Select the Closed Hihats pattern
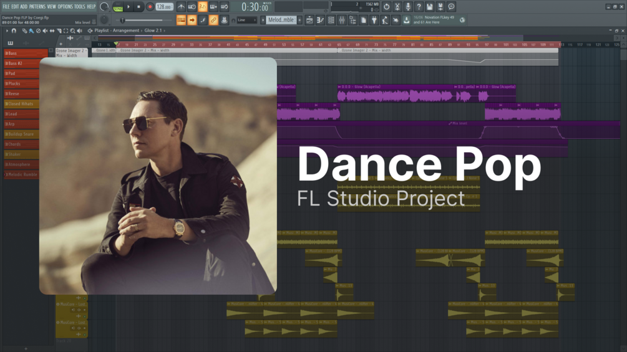The width and height of the screenshot is (627, 352). pos(22,104)
